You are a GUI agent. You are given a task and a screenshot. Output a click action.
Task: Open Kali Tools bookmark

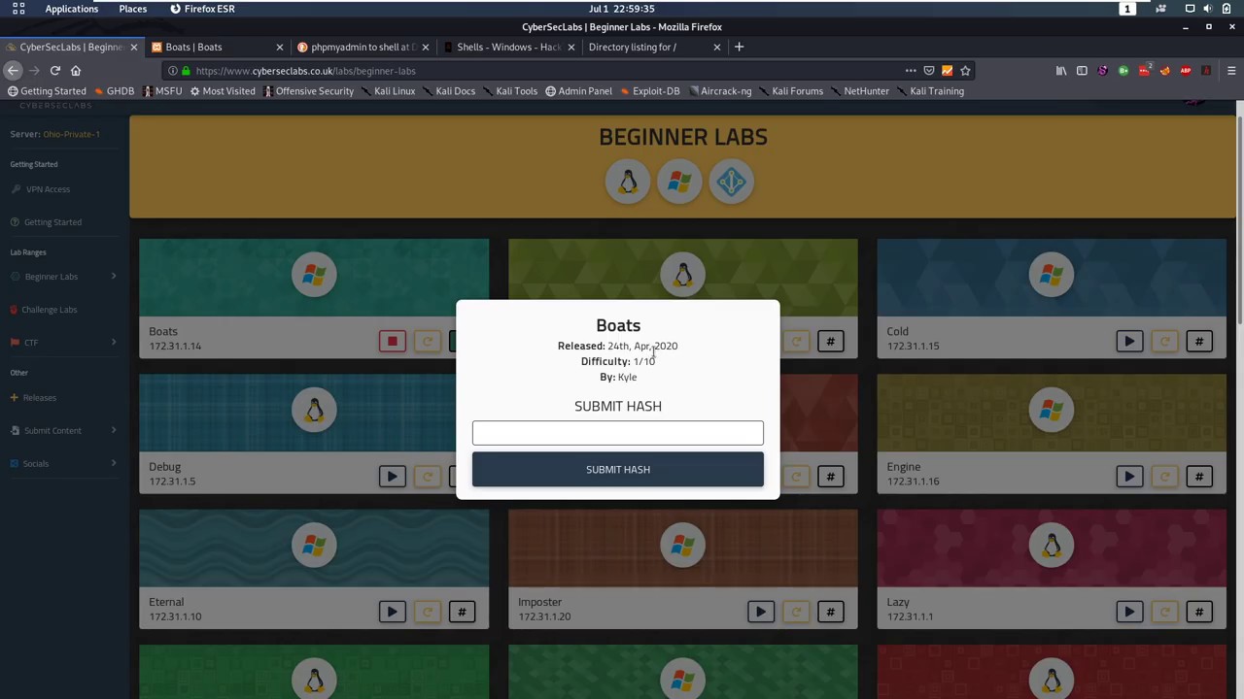click(510, 91)
